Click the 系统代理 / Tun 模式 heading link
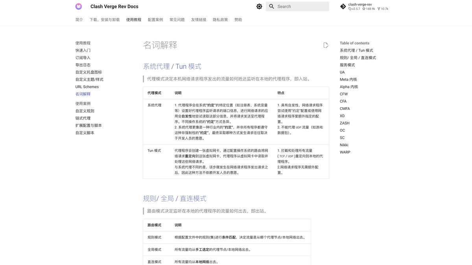This screenshot has width=472, height=265. pyautogui.click(x=172, y=66)
